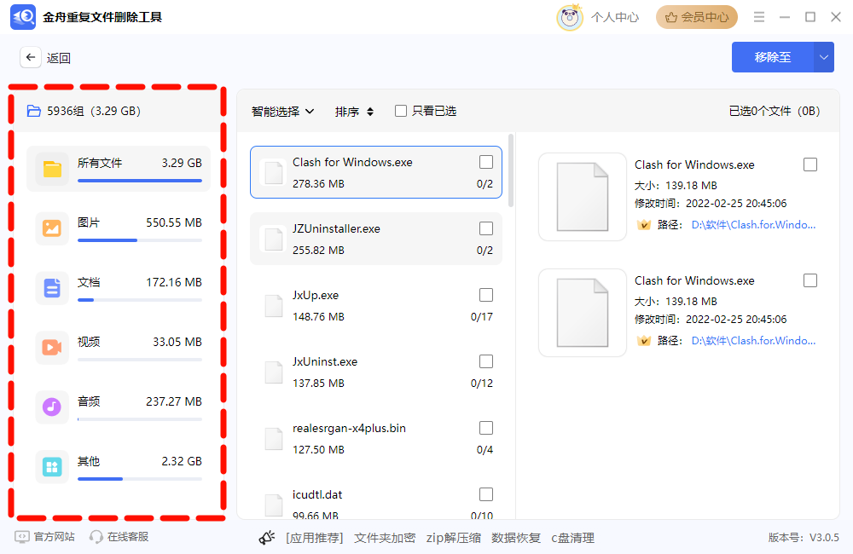Switch to 文档 172.16 MB category
853x554 pixels.
coord(119,287)
